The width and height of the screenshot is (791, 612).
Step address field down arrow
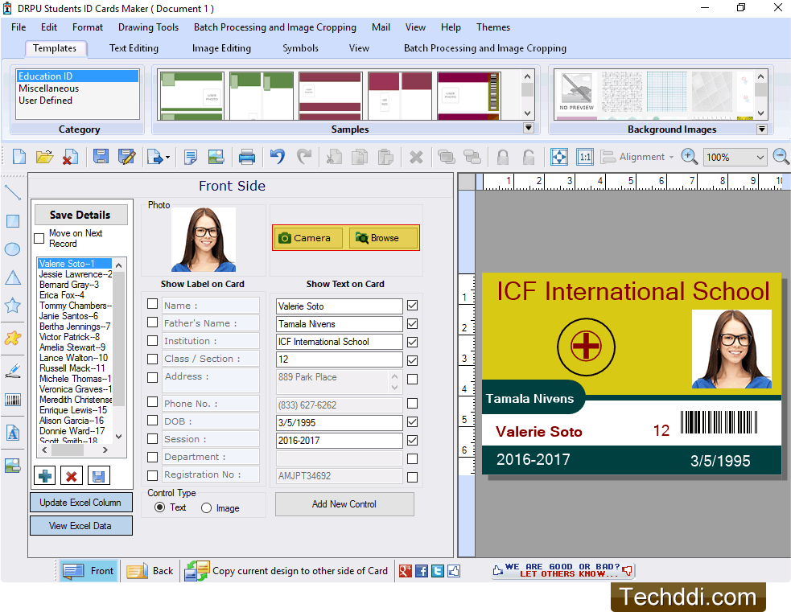pos(394,387)
